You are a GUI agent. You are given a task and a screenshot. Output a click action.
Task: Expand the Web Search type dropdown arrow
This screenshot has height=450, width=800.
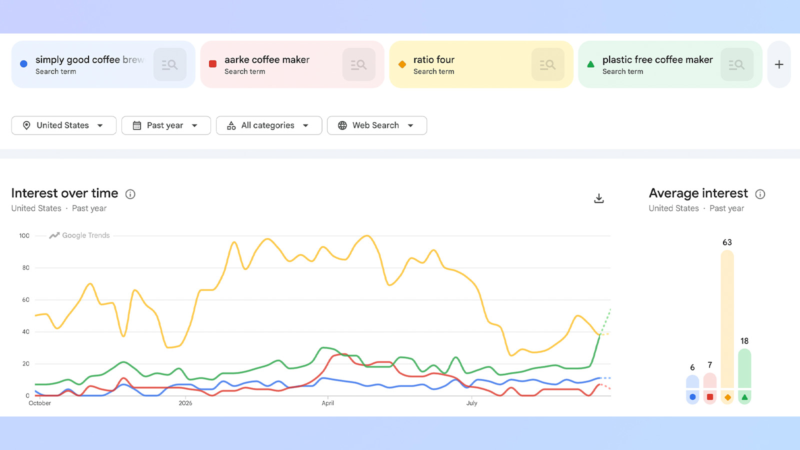click(x=410, y=125)
